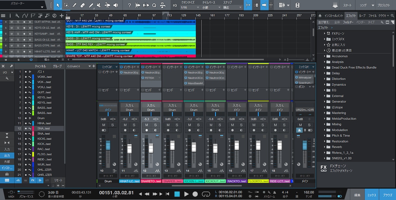Open the video player film icon

(297, 5)
